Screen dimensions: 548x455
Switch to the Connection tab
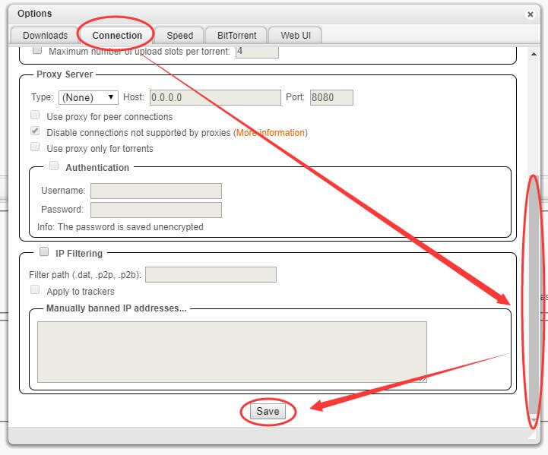[117, 35]
